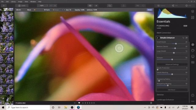The width and height of the screenshot is (196, 110).
Task: Click the Cortana circle icon
Action: coord(53,107)
